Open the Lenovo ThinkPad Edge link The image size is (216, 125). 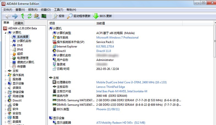(111, 87)
